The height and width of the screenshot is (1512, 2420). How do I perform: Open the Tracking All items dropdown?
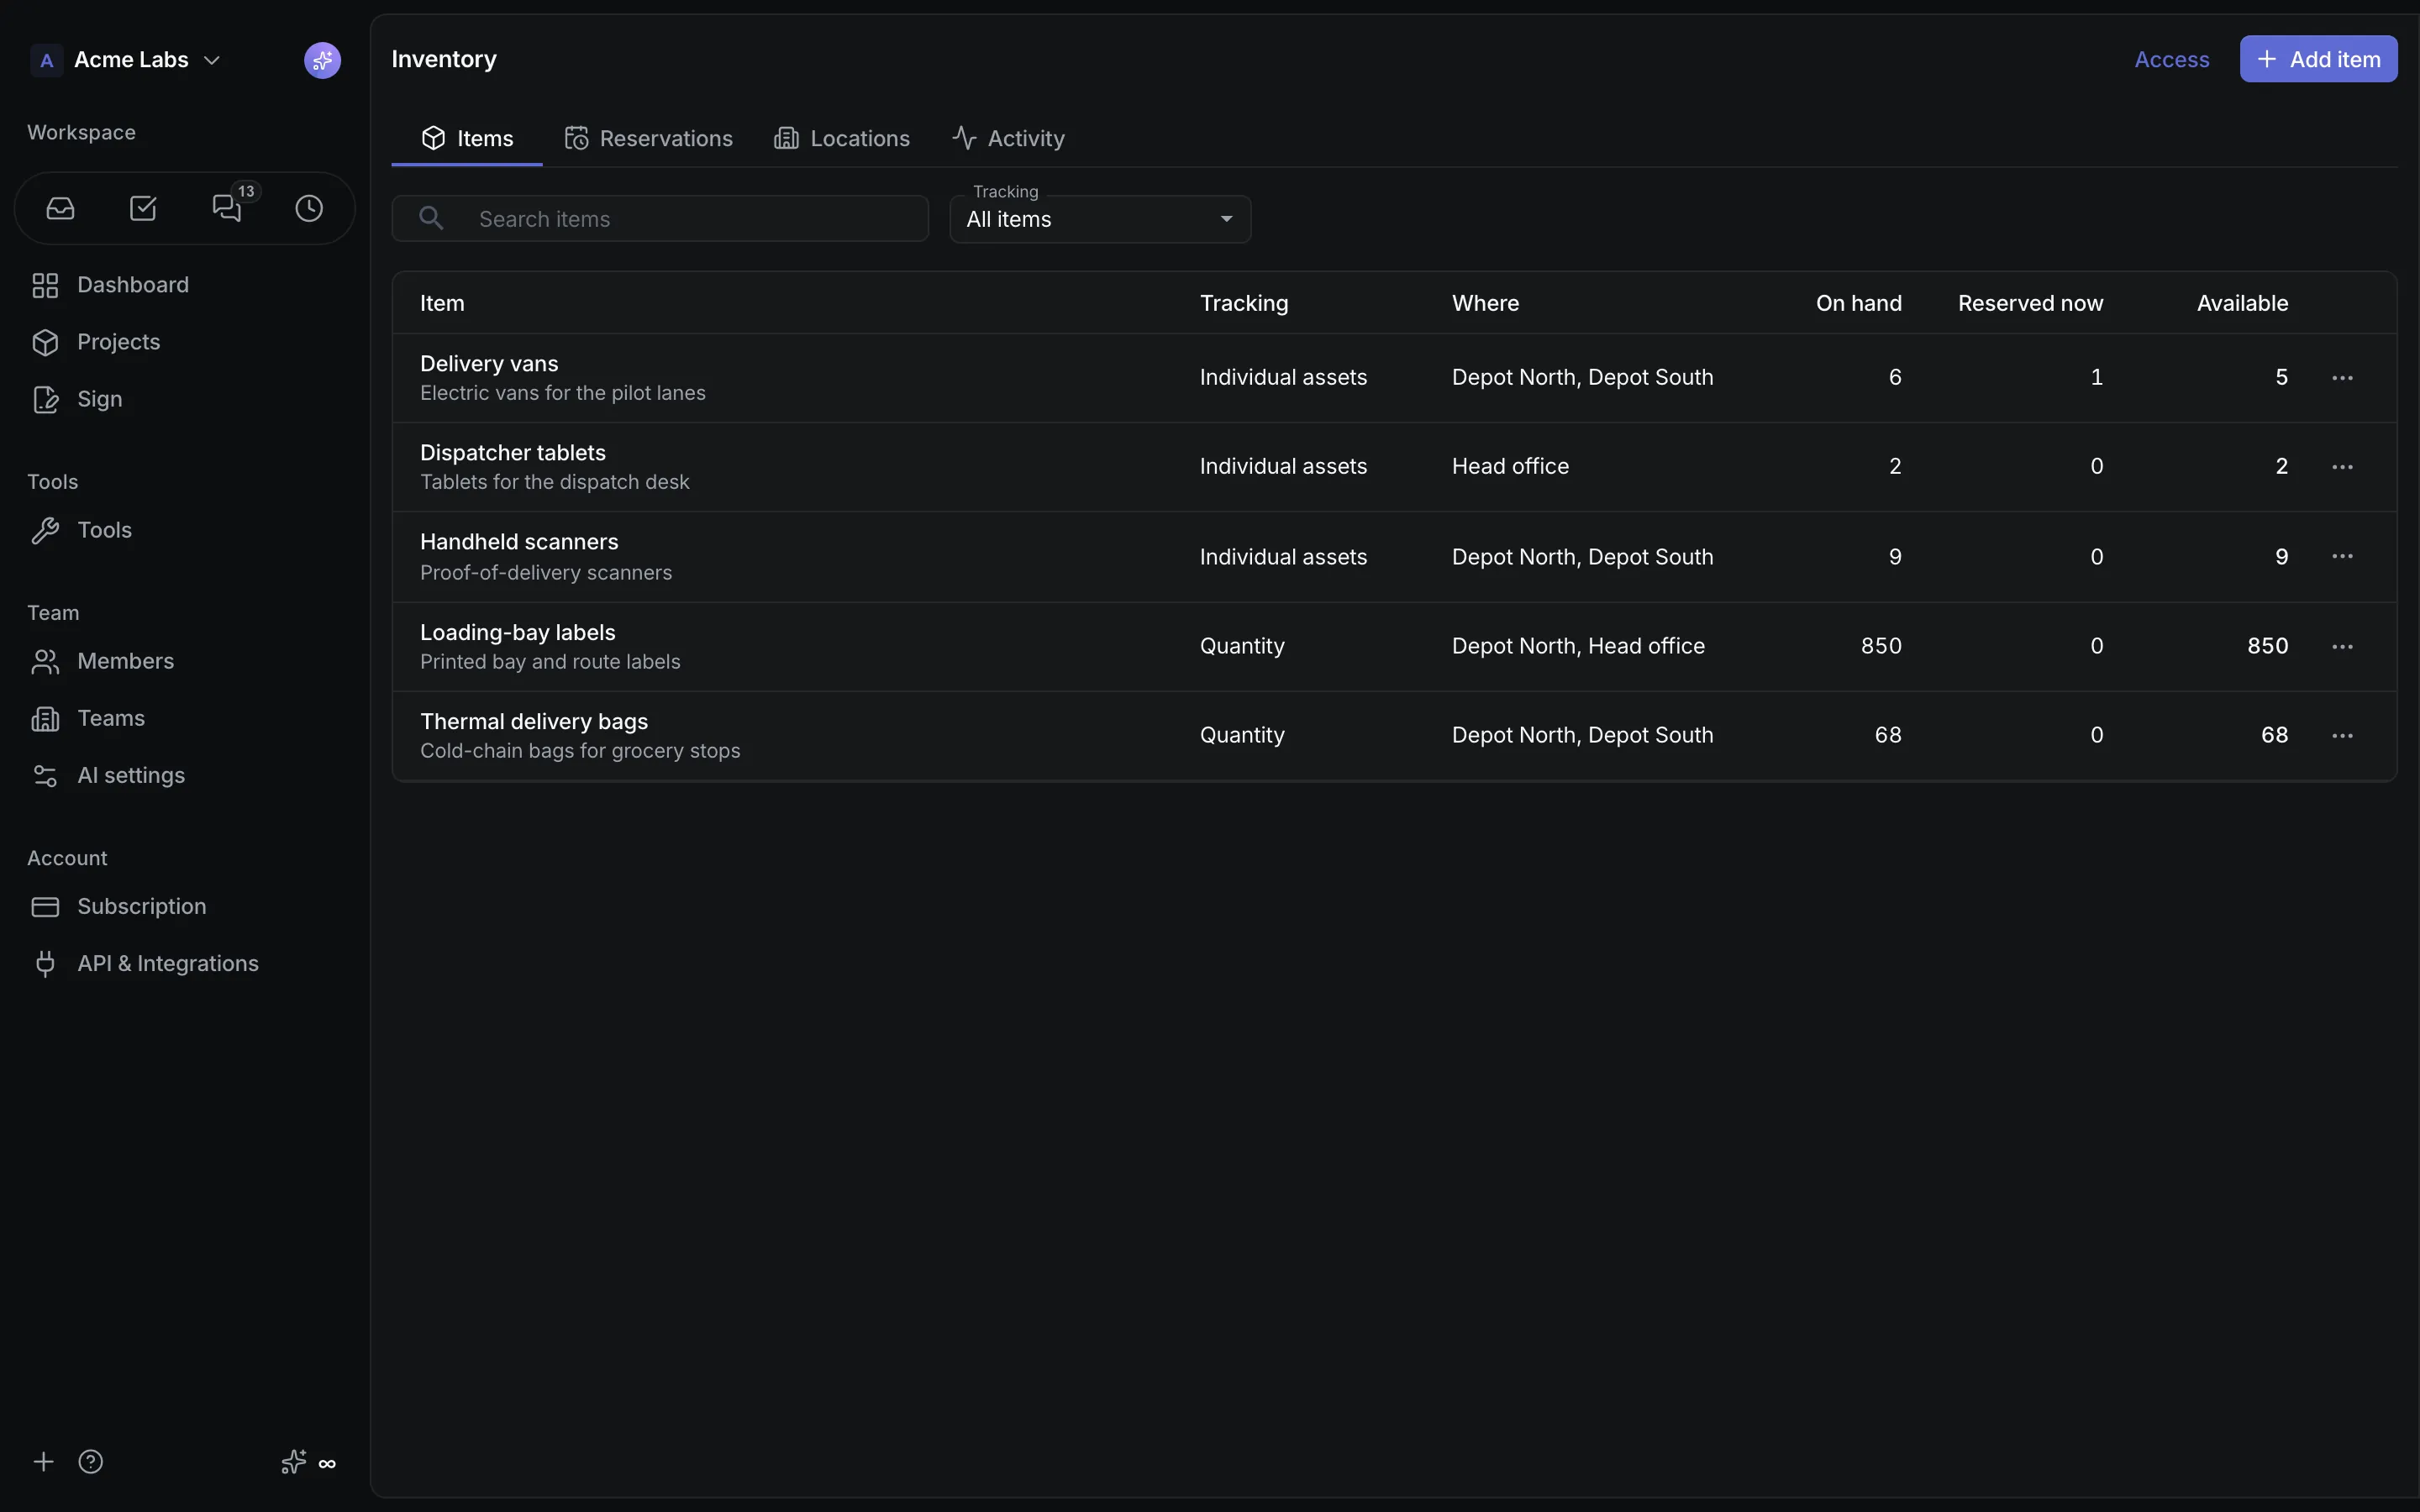(x=1100, y=219)
